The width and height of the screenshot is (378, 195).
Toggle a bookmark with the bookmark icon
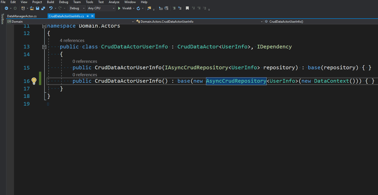click(x=187, y=8)
